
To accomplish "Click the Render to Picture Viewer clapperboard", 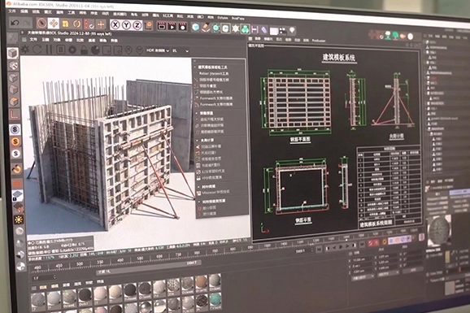I will (172, 26).
